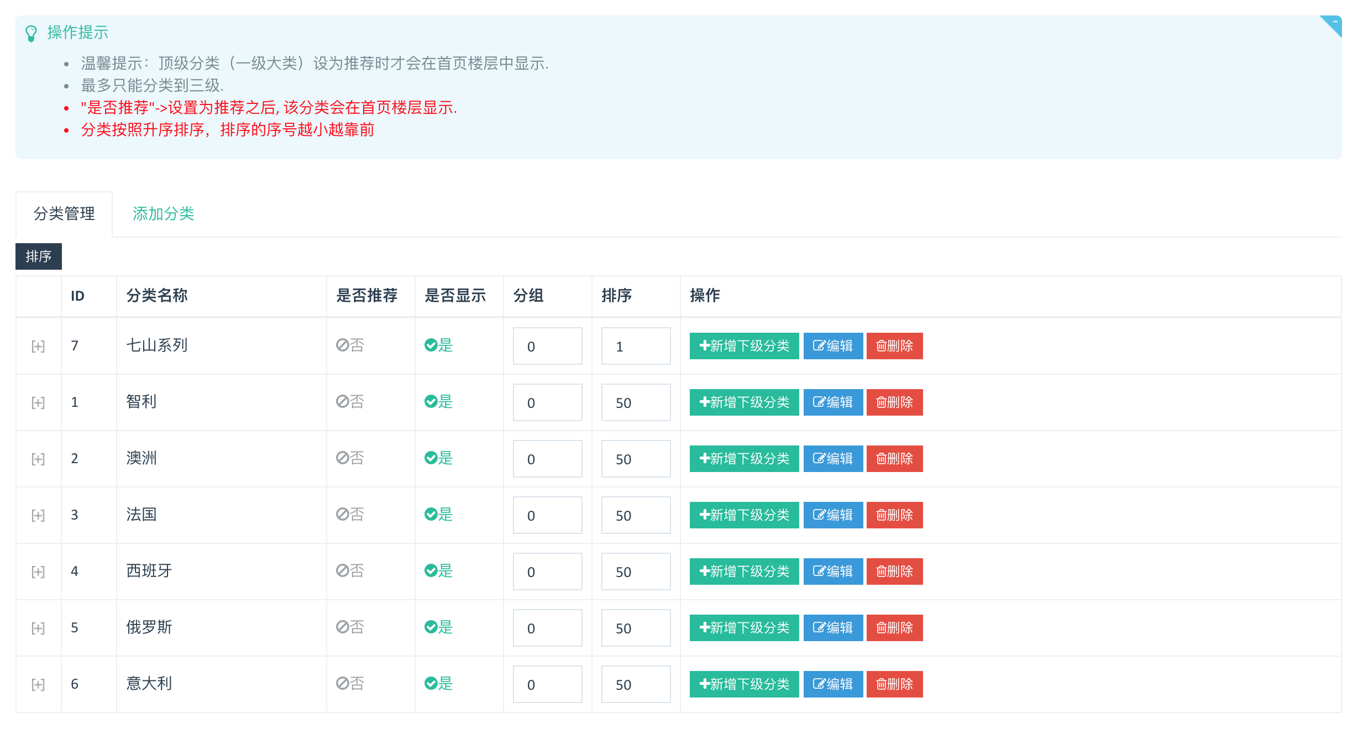
Task: Click the trash delete button for 智利
Action: pyautogui.click(x=894, y=402)
